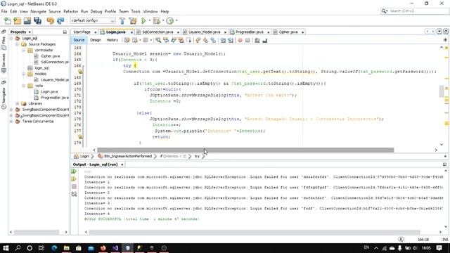Click the Open Project toolbar icon
Image resolution: width=450 pixels, height=253 pixels.
(27, 20)
